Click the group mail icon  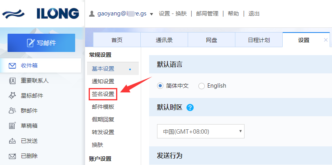pyautogui.click(x=12, y=111)
